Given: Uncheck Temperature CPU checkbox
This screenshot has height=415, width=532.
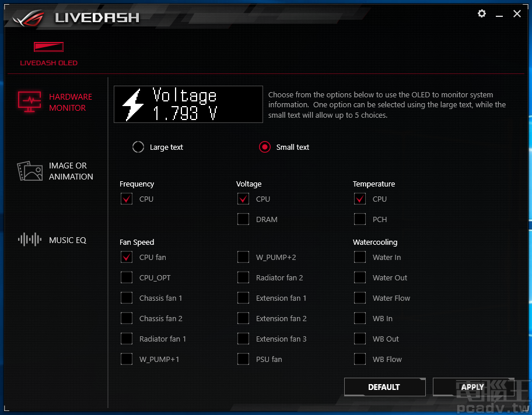Looking at the screenshot, I should 360,199.
